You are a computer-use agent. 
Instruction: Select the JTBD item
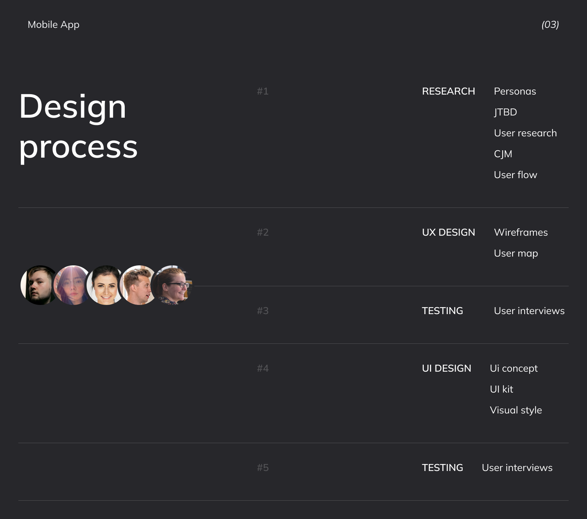[505, 112]
